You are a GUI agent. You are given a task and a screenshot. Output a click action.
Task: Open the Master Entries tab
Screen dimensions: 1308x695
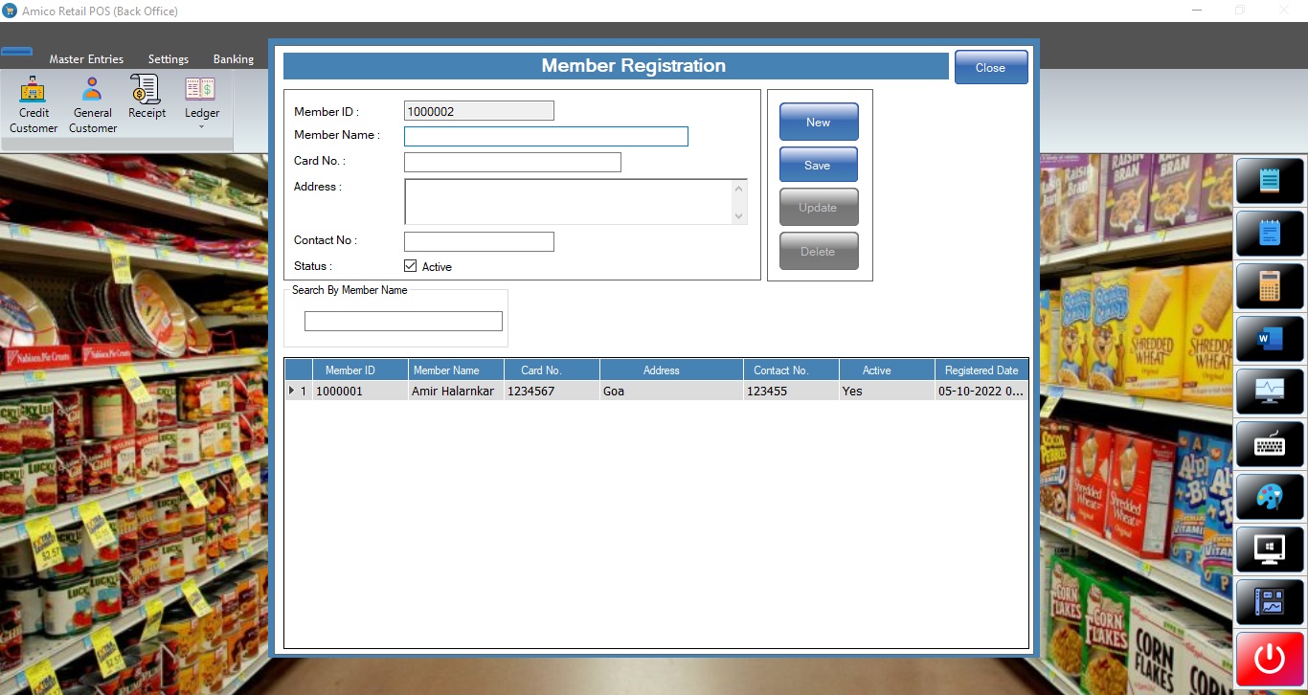point(86,59)
